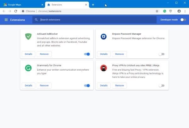Remove the Grammarly for Chrome extension
The width and height of the screenshot is (189, 128).
pyautogui.click(x=44, y=85)
